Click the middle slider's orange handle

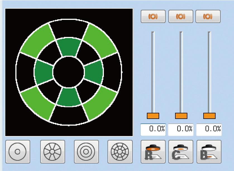(181, 116)
